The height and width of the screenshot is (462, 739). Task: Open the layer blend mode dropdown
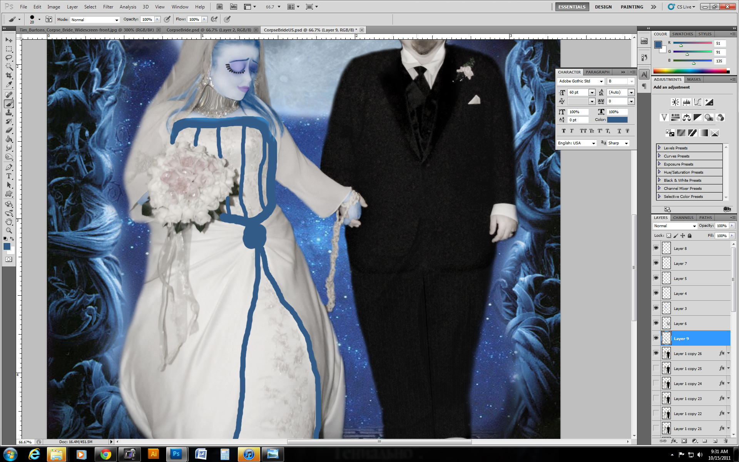[675, 226]
